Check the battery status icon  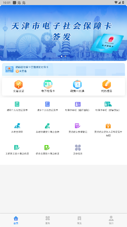[x=123, y=2]
